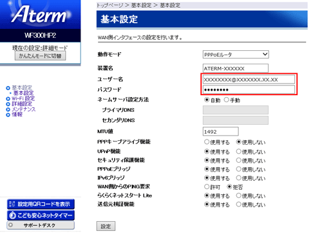Image resolution: width=322 pixels, height=236 pixels.
Task: Click the パスワード input field
Action: (x=249, y=89)
